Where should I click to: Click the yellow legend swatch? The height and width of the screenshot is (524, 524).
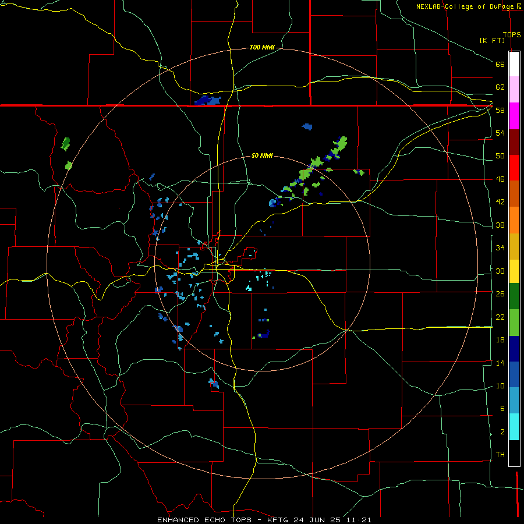coord(514,271)
